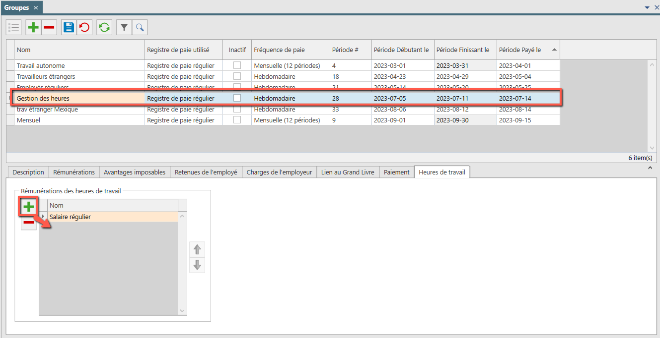
Task: Move remuneration down with arrow button
Action: pos(197,265)
